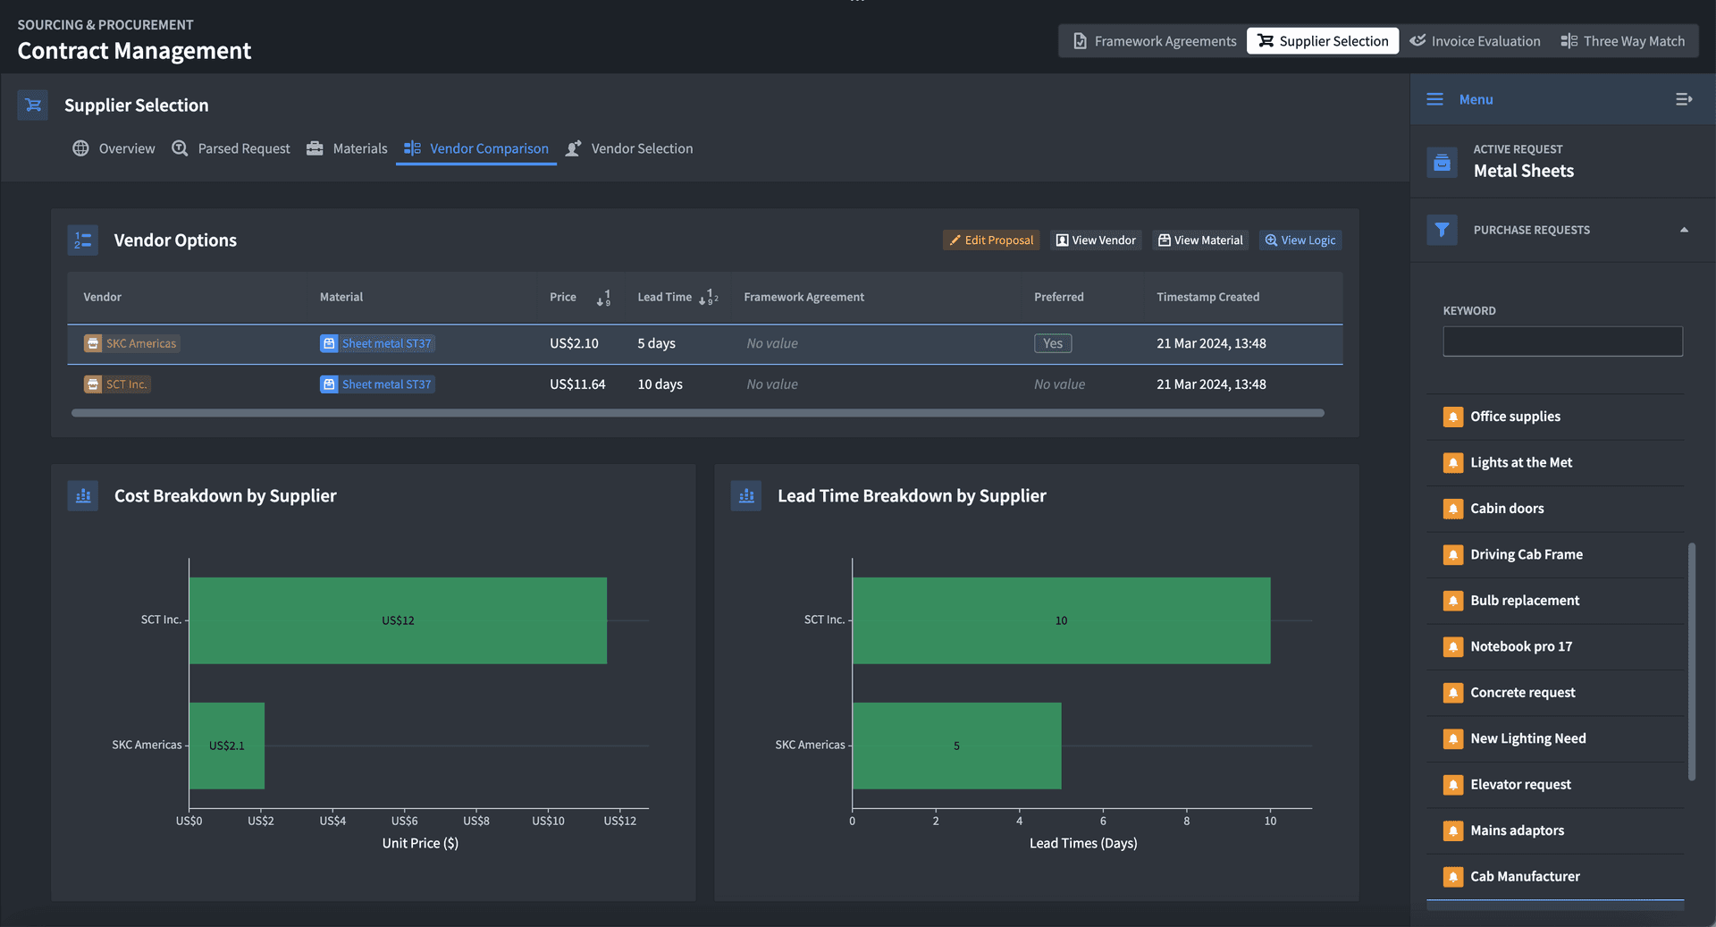Click the Supplier Selection cart icon in header
The image size is (1716, 927).
(33, 105)
